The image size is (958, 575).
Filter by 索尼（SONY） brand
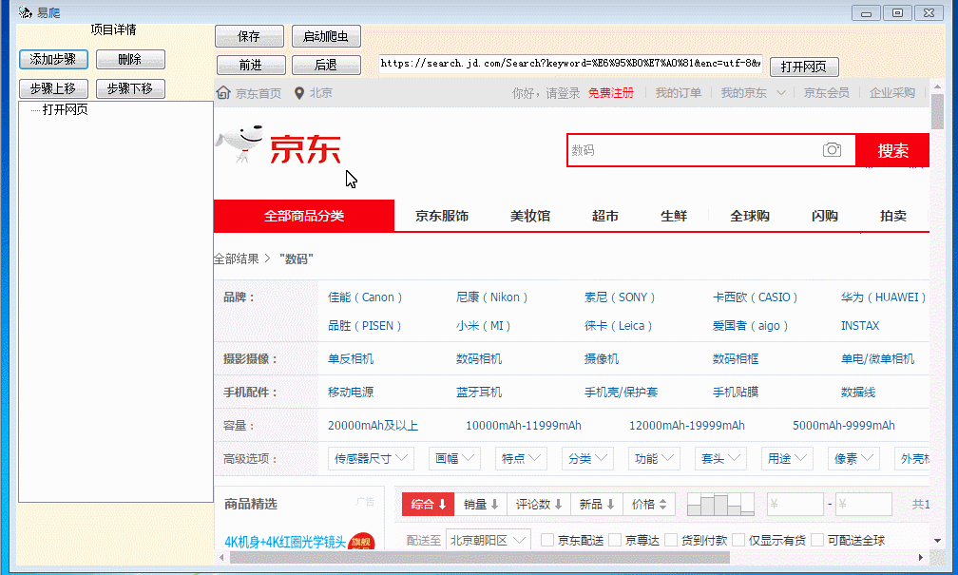click(x=620, y=297)
